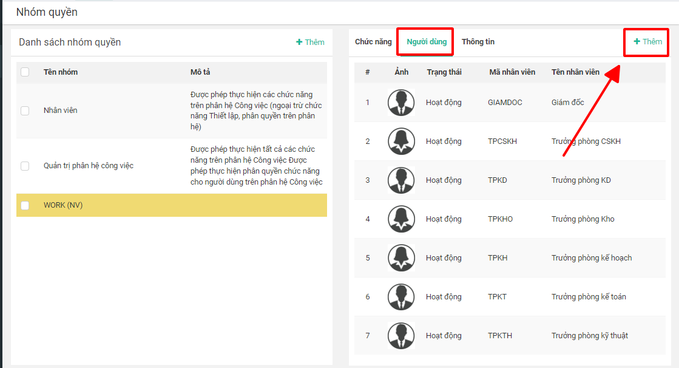Click the avatar of Trưởng phòng kỹ thuật

pos(401,336)
